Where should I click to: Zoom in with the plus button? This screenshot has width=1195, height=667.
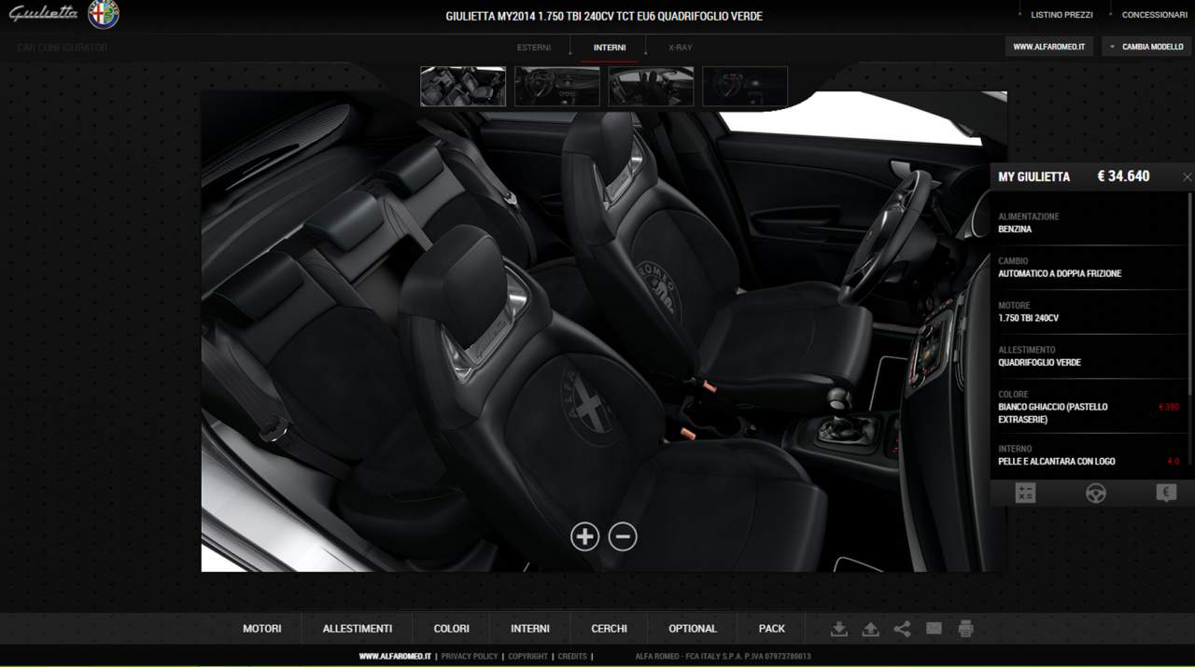(584, 536)
